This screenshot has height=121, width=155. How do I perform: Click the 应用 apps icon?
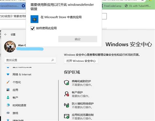coord(8,90)
